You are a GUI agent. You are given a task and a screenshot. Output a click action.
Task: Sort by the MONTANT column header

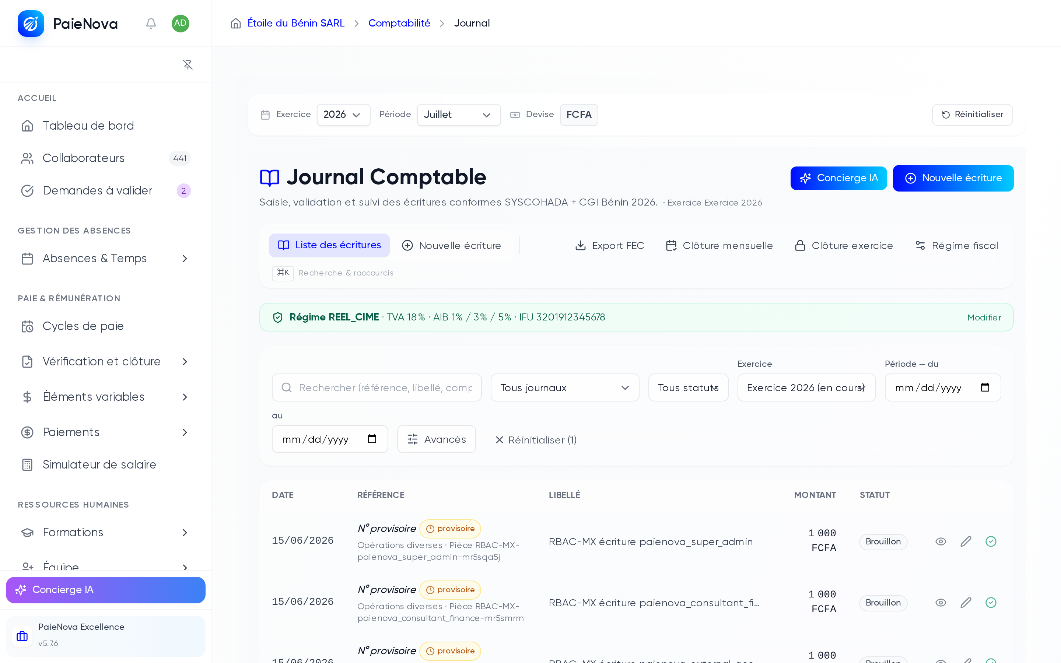tap(815, 495)
